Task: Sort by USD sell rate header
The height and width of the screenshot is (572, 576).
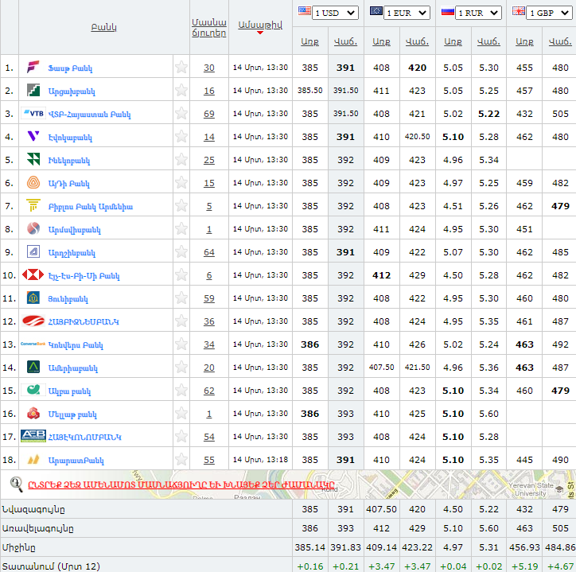Action: tap(345, 41)
